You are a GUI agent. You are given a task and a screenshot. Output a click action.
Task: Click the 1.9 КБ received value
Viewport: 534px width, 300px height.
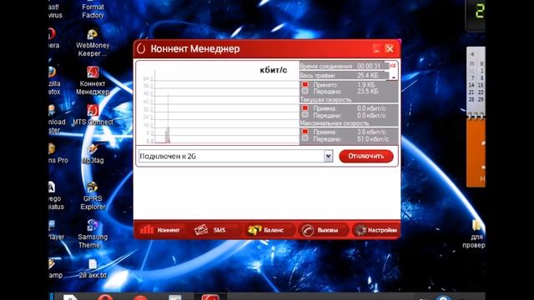pyautogui.click(x=366, y=84)
